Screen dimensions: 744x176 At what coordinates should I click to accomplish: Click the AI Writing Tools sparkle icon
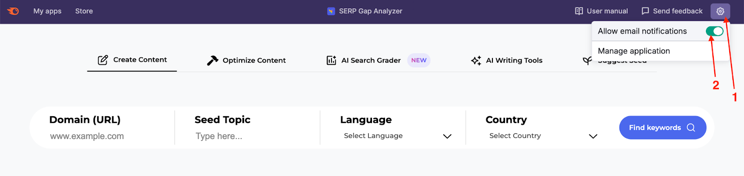[476, 60]
